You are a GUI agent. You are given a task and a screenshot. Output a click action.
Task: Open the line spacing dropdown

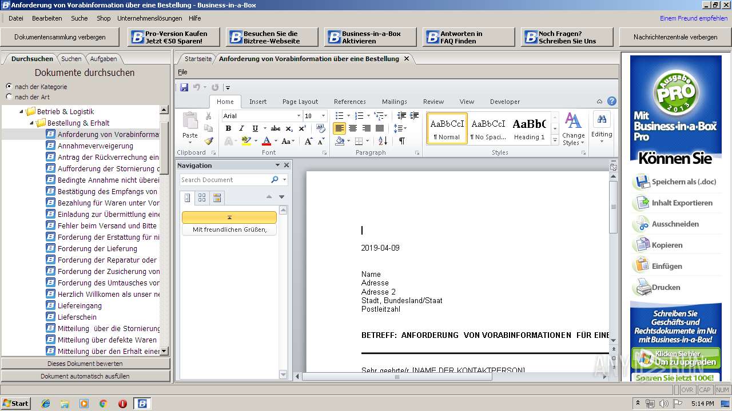400,128
